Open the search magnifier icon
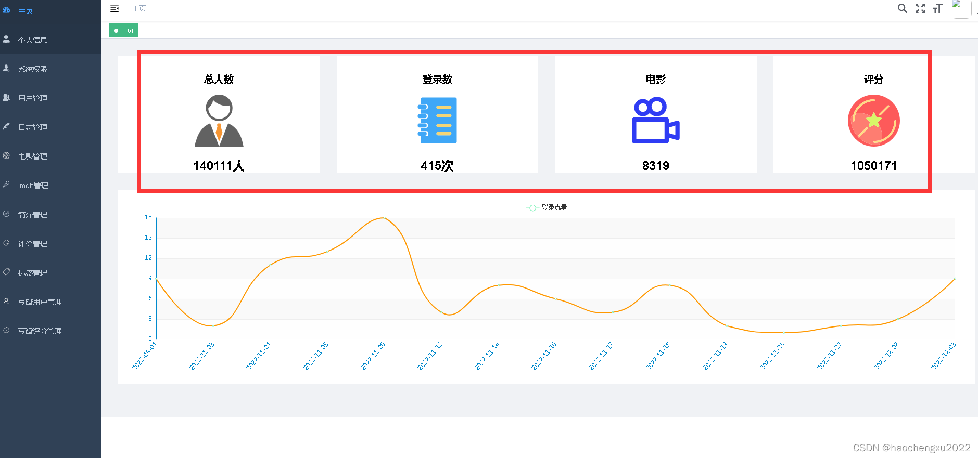Screen dimensions: 978x458 902,8
